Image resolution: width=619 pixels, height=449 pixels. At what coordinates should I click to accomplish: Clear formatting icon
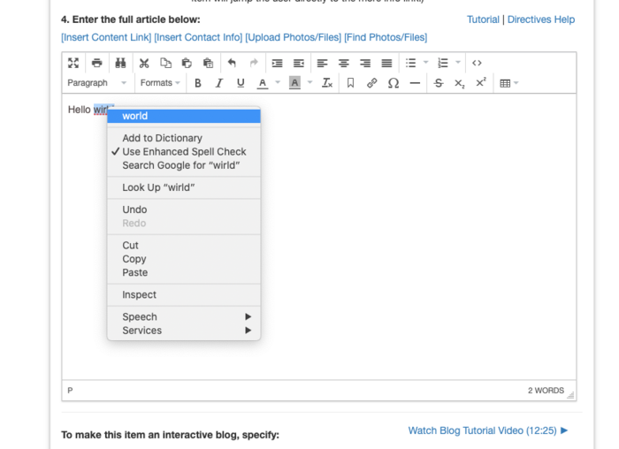click(x=327, y=83)
